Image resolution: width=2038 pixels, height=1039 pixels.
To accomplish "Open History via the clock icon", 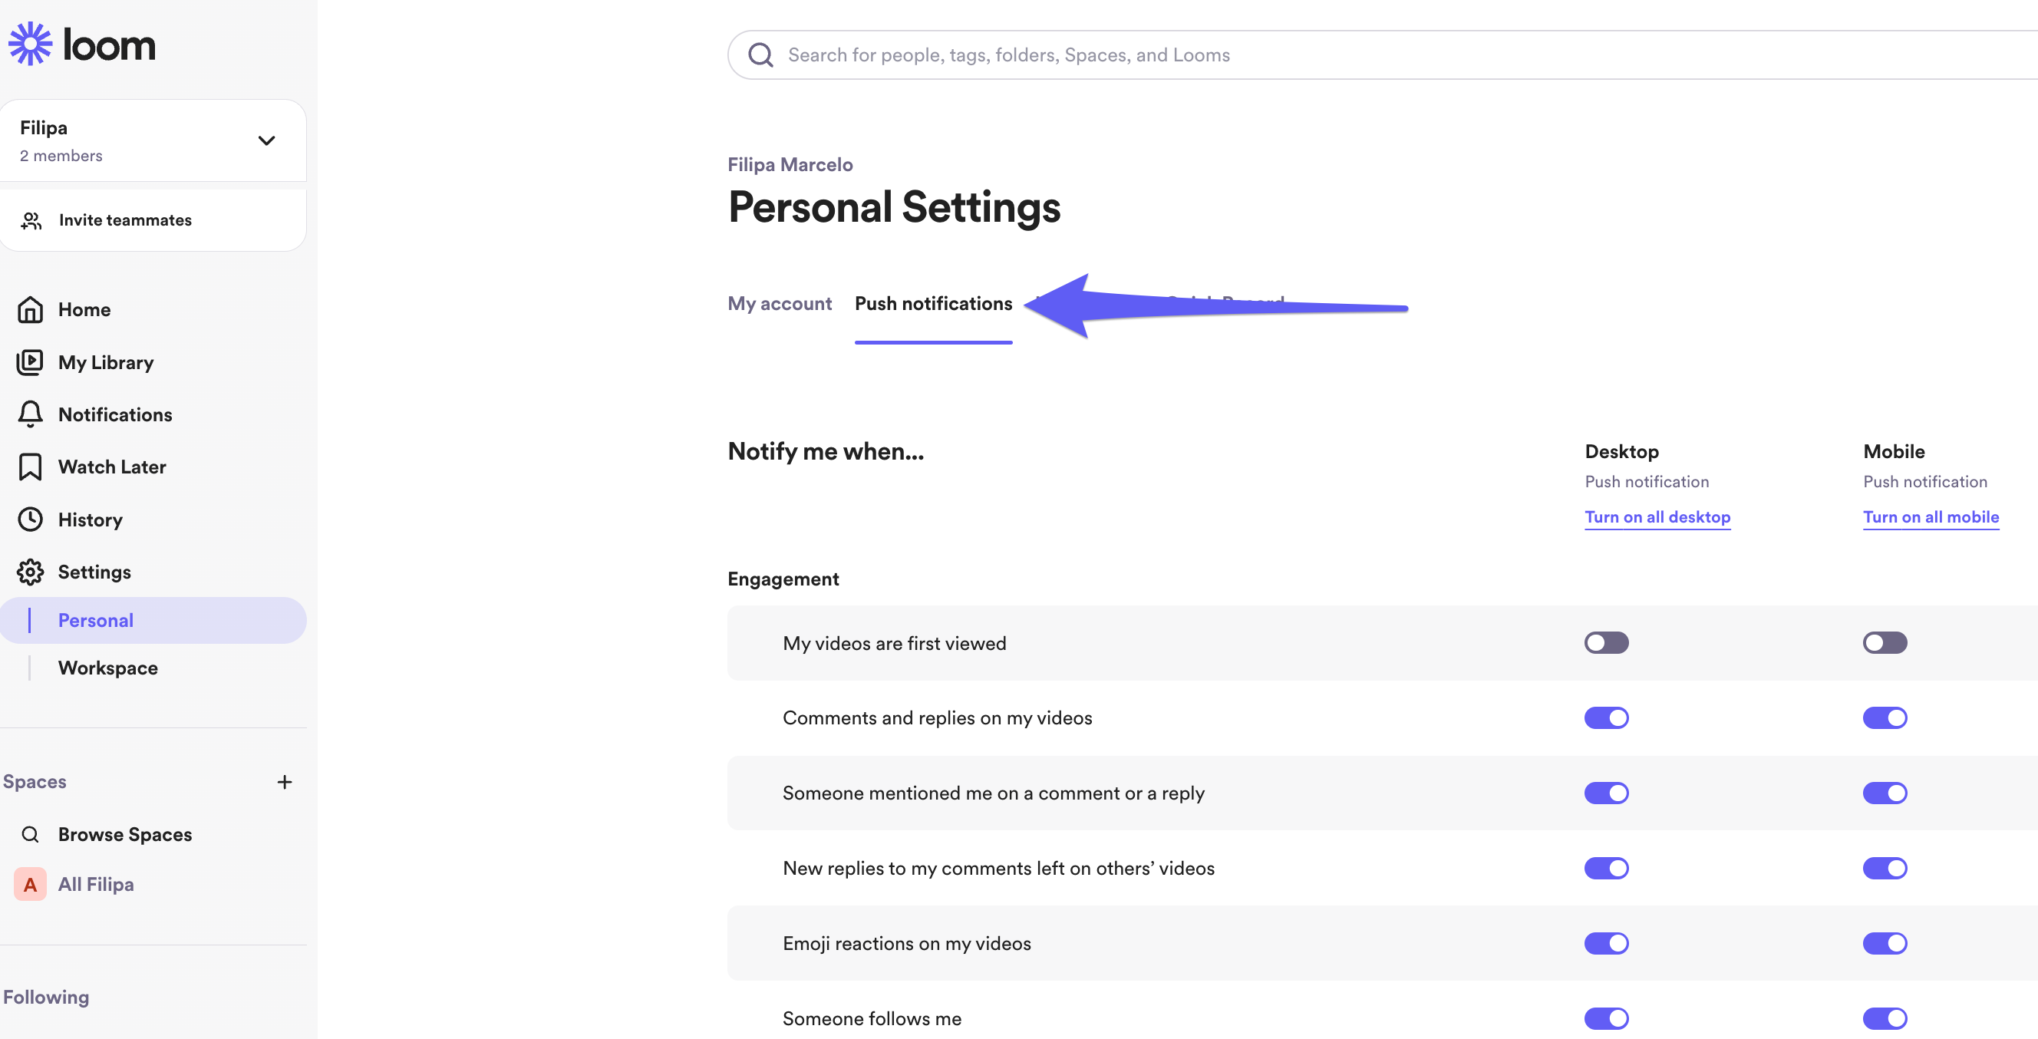I will click(x=30, y=520).
